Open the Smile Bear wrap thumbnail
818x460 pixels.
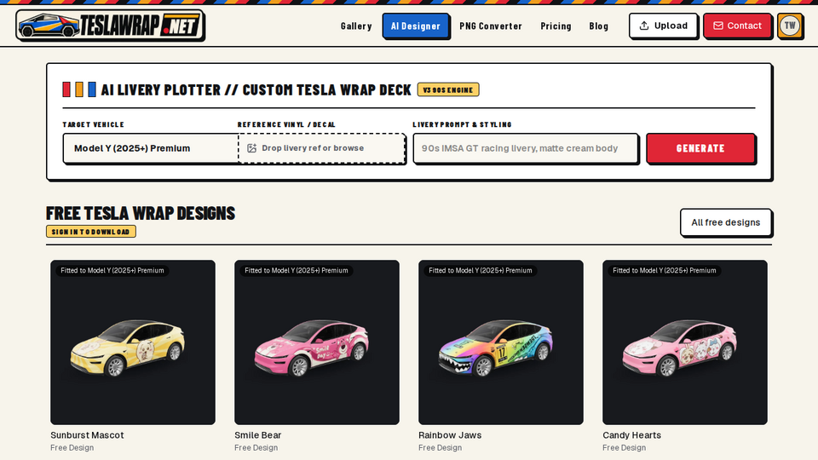pos(317,342)
